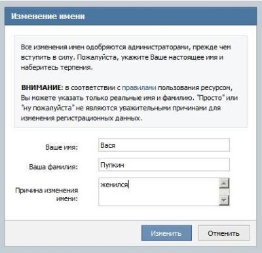This screenshot has height=253, width=262.
Task: Click the reason textarea containing женился
Action: pyautogui.click(x=159, y=192)
